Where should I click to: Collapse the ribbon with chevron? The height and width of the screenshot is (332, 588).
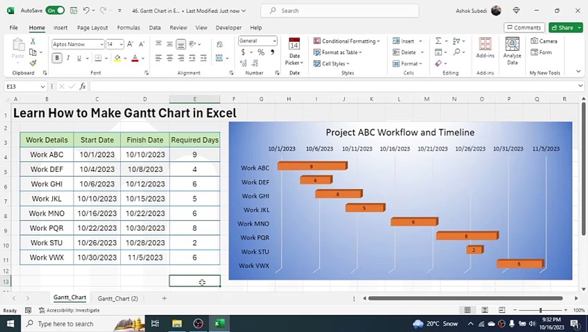pyautogui.click(x=578, y=71)
